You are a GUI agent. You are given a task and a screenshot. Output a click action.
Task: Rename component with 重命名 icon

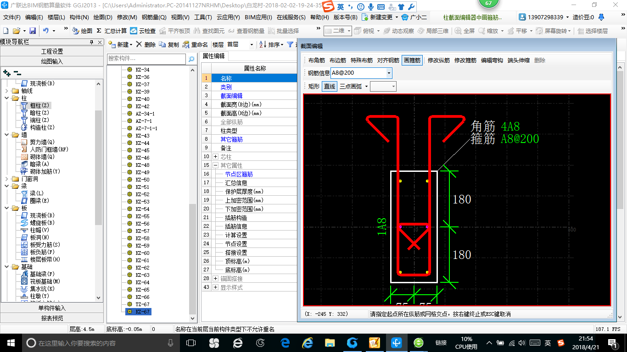[x=196, y=44]
